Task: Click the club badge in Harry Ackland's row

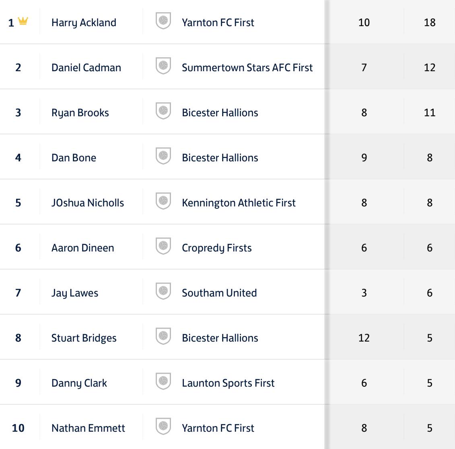Action: tap(163, 21)
